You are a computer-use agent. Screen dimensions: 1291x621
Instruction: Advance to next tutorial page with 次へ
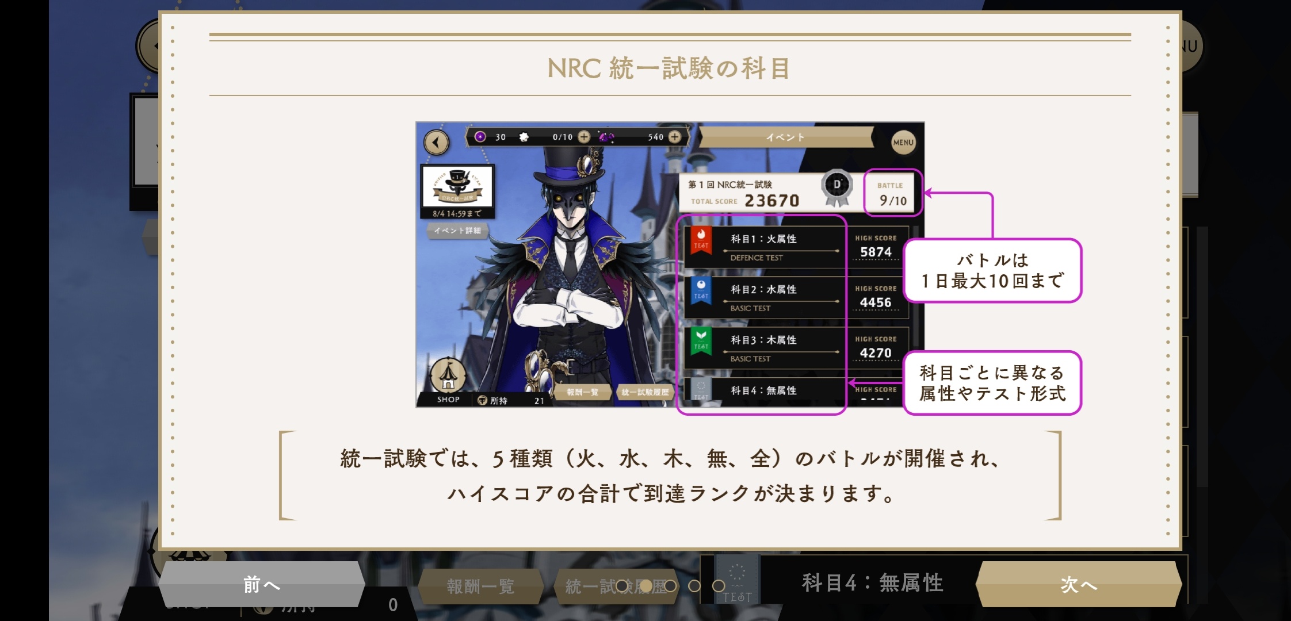[1079, 584]
